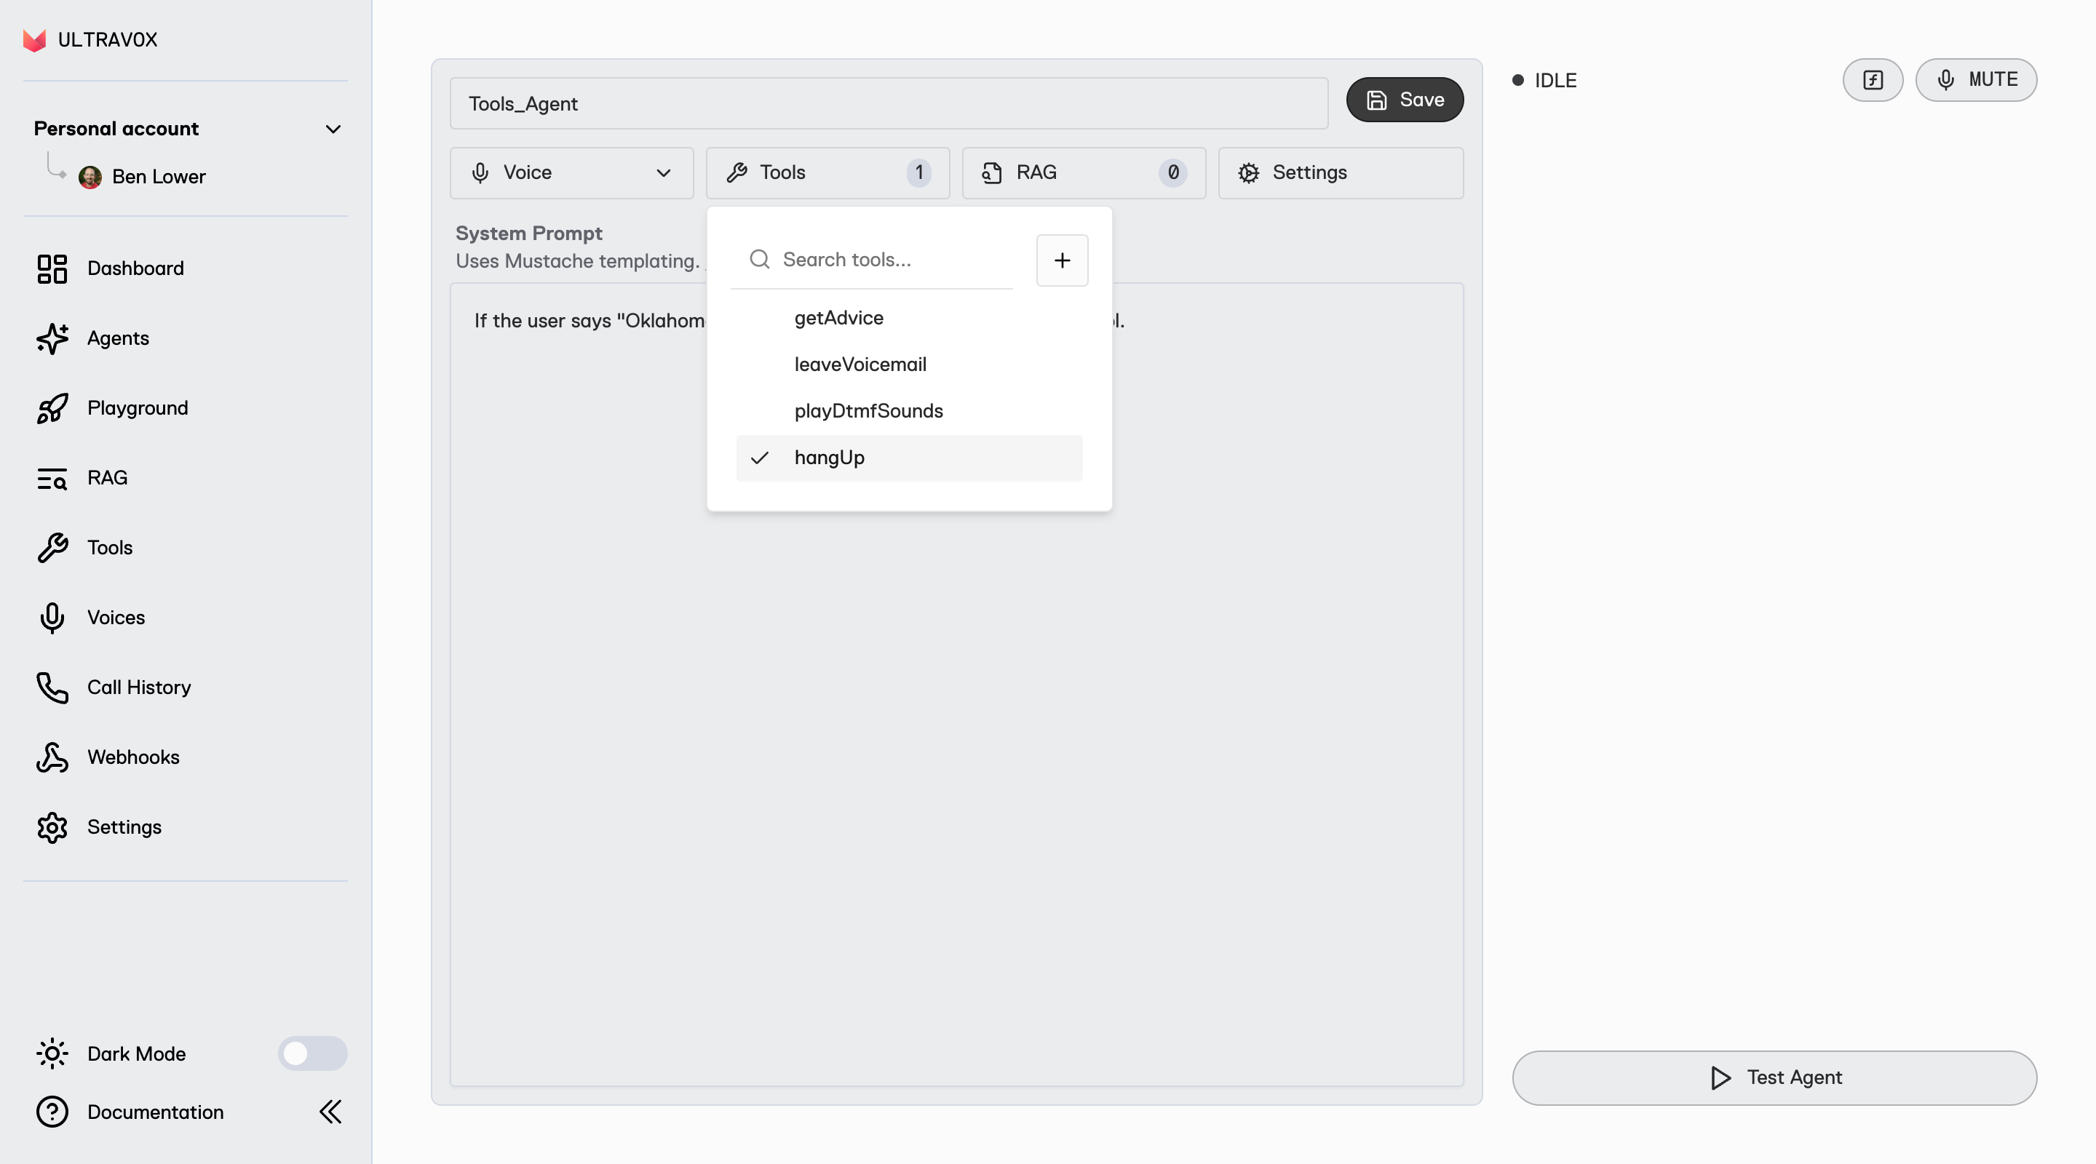Open the Dashboard grid icon

(52, 268)
